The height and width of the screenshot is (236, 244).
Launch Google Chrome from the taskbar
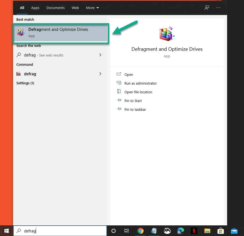(x=140, y=231)
